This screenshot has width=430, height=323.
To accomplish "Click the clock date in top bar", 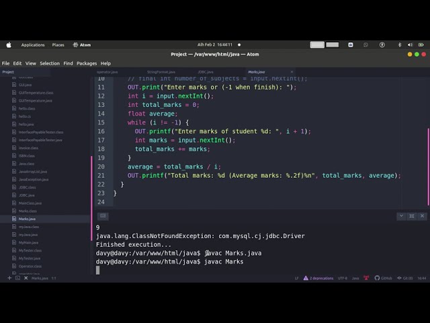I will 215,45.
